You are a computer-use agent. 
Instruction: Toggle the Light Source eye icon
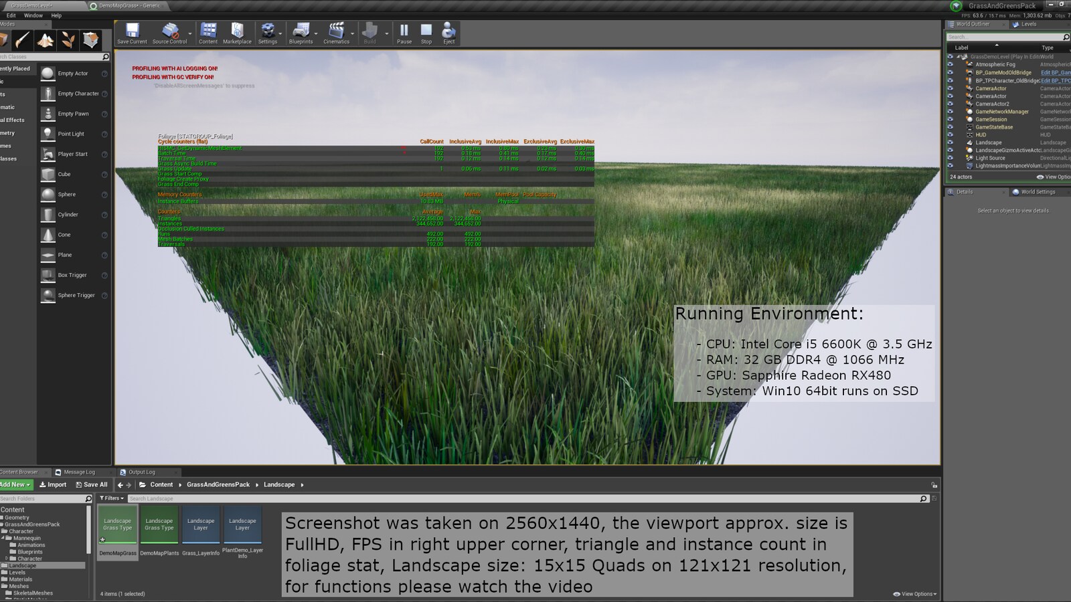point(951,158)
